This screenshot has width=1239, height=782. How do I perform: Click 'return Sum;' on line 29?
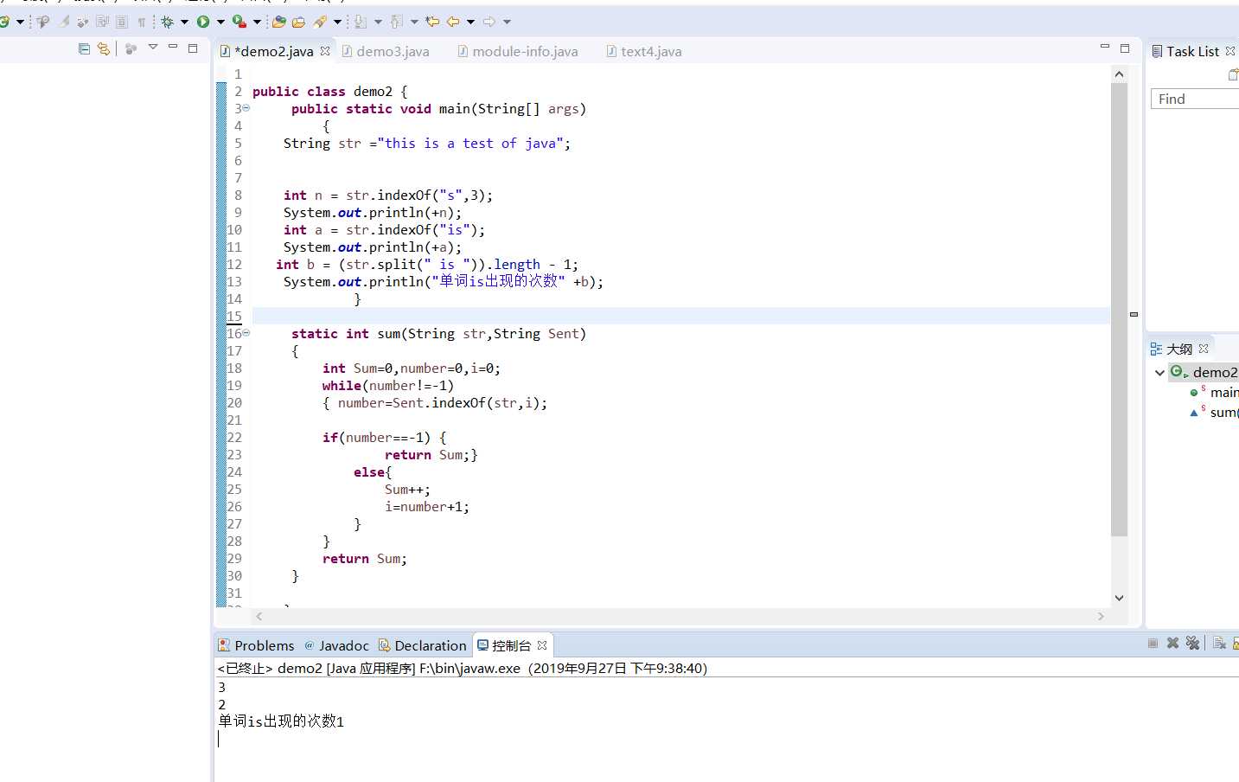pyautogui.click(x=364, y=559)
